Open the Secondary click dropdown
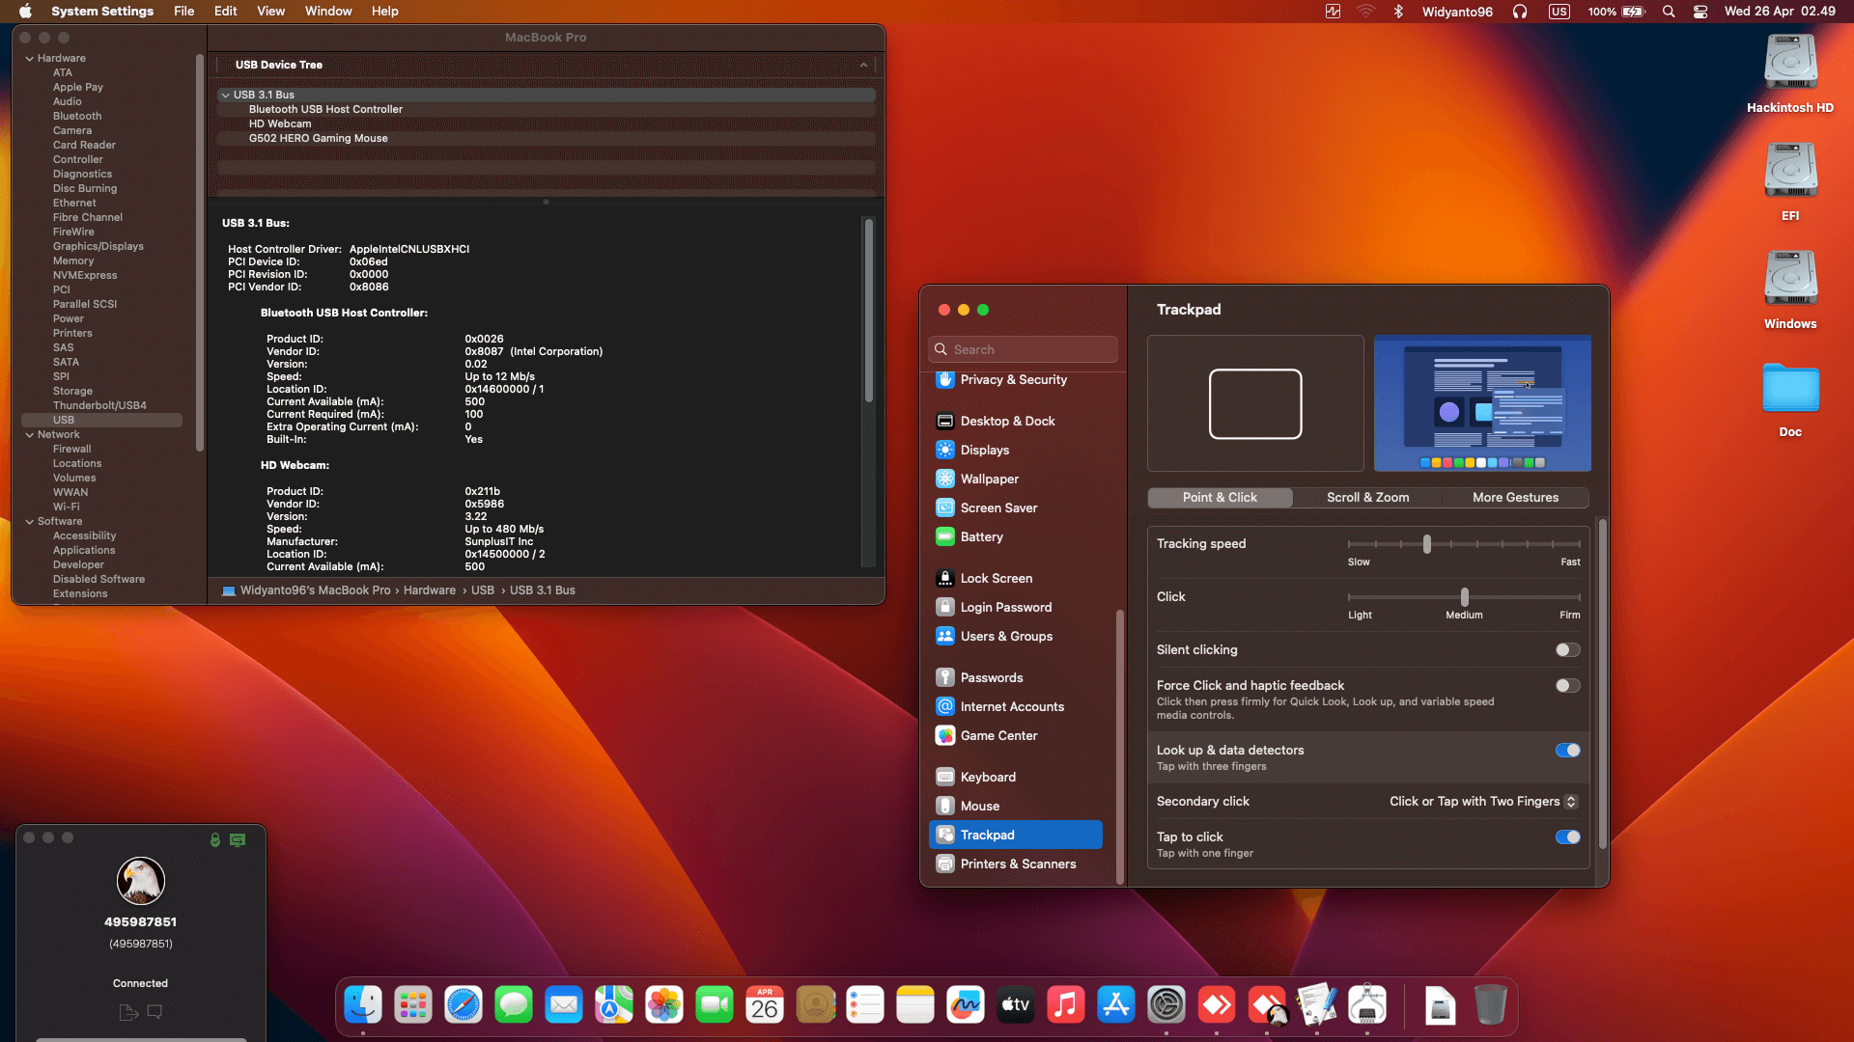Viewport: 1854px width, 1042px height. pos(1483,802)
